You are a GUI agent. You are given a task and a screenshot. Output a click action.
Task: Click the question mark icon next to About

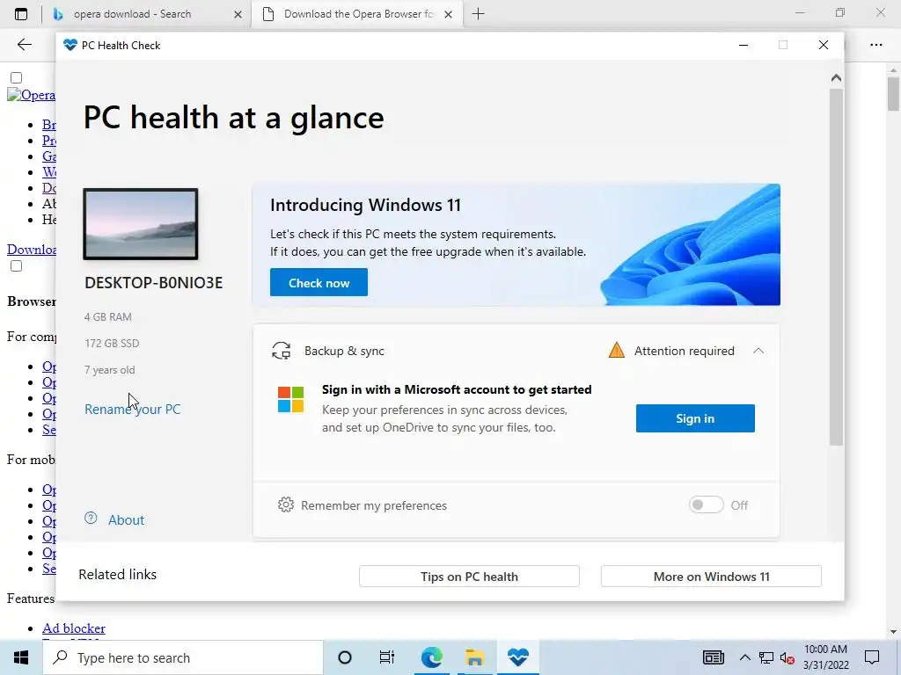coord(91,519)
